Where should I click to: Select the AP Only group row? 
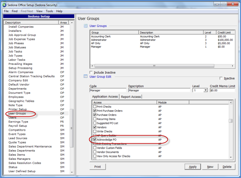162,43
